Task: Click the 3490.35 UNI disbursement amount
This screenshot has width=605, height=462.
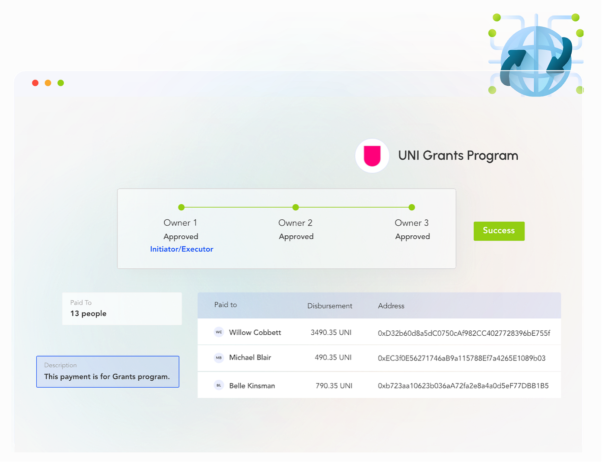Action: tap(331, 333)
